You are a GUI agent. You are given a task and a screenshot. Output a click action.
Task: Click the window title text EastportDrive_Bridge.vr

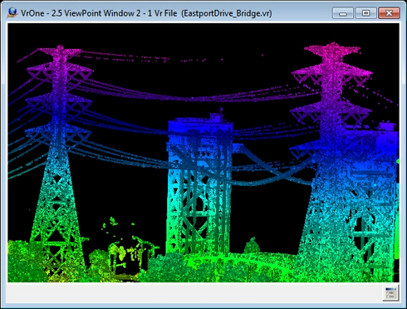[x=227, y=13]
